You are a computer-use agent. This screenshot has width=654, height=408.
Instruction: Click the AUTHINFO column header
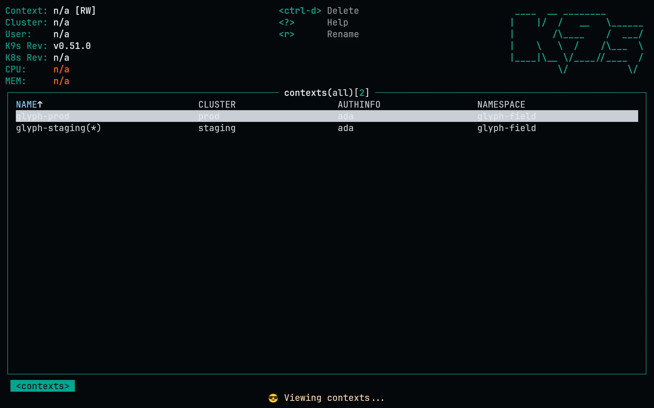359,105
